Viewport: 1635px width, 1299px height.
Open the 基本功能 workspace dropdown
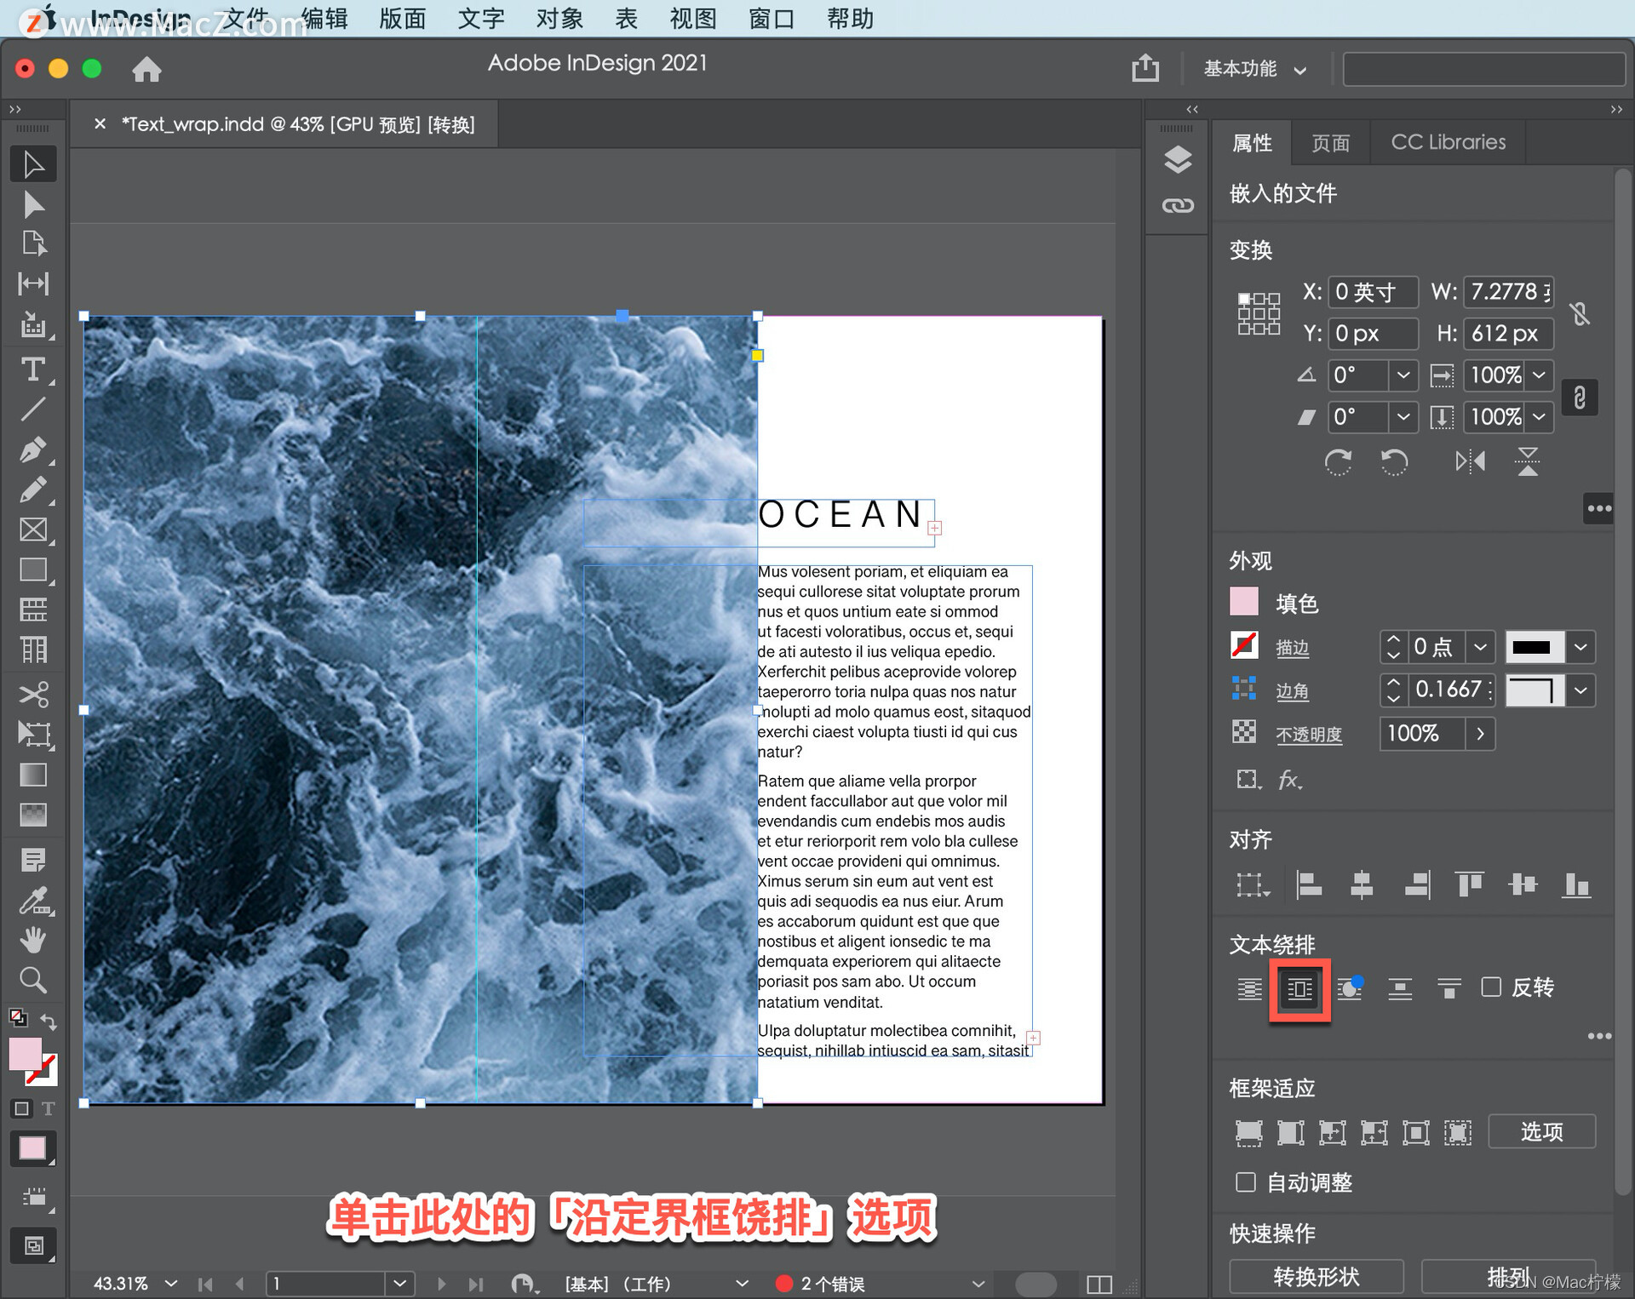tap(1253, 69)
